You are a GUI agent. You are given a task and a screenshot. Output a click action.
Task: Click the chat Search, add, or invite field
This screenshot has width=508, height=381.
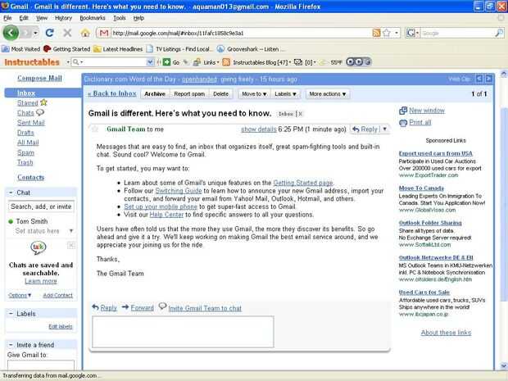tap(41, 206)
